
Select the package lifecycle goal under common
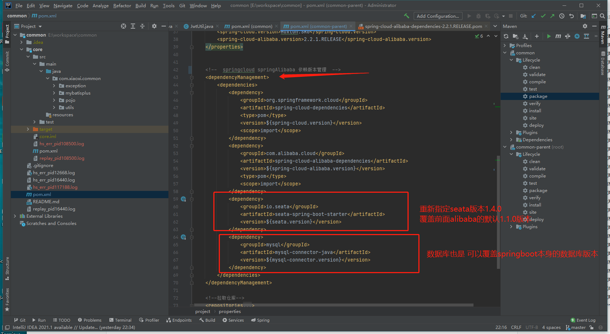[x=538, y=96]
